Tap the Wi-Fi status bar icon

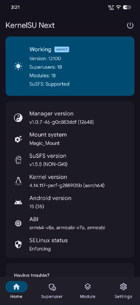(118, 7)
